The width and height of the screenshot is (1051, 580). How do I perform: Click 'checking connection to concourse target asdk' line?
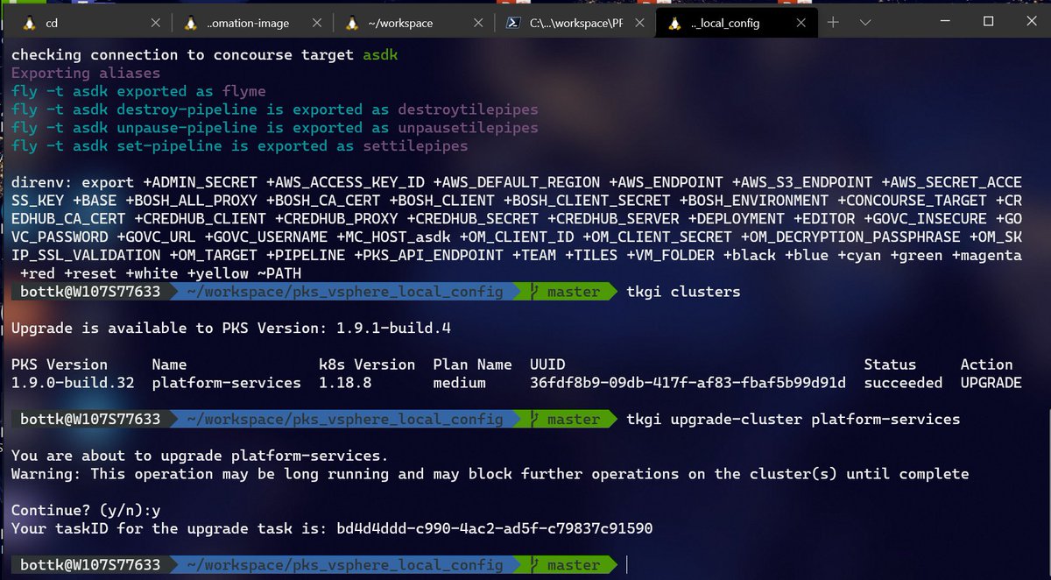(205, 54)
